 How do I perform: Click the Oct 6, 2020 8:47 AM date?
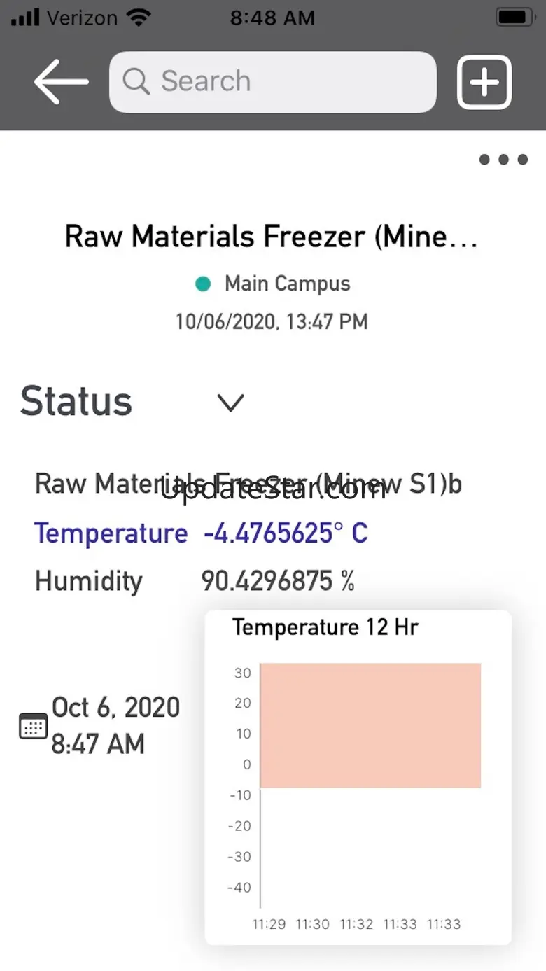(x=116, y=726)
